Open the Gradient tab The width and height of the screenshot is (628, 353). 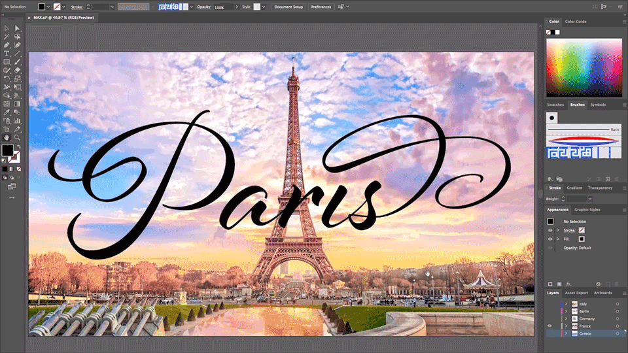point(574,188)
